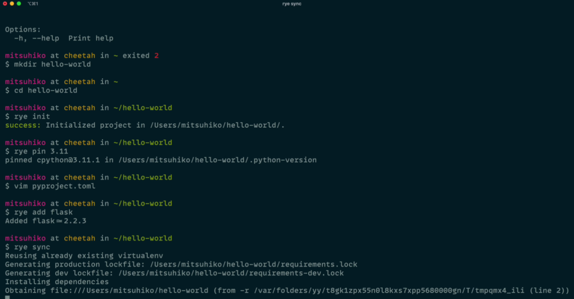
Task: Click the 'tmpqmx4_ili' temp file path
Action: click(499, 290)
